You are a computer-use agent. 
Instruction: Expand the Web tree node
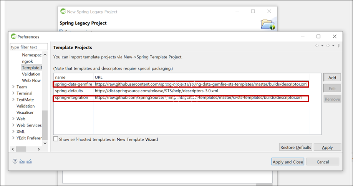pos(13,119)
